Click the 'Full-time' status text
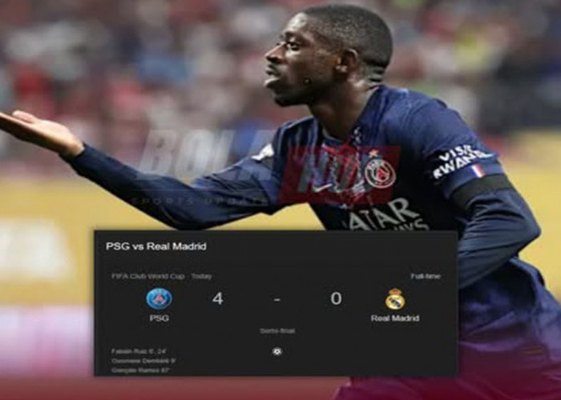561x400 pixels. pyautogui.click(x=426, y=276)
